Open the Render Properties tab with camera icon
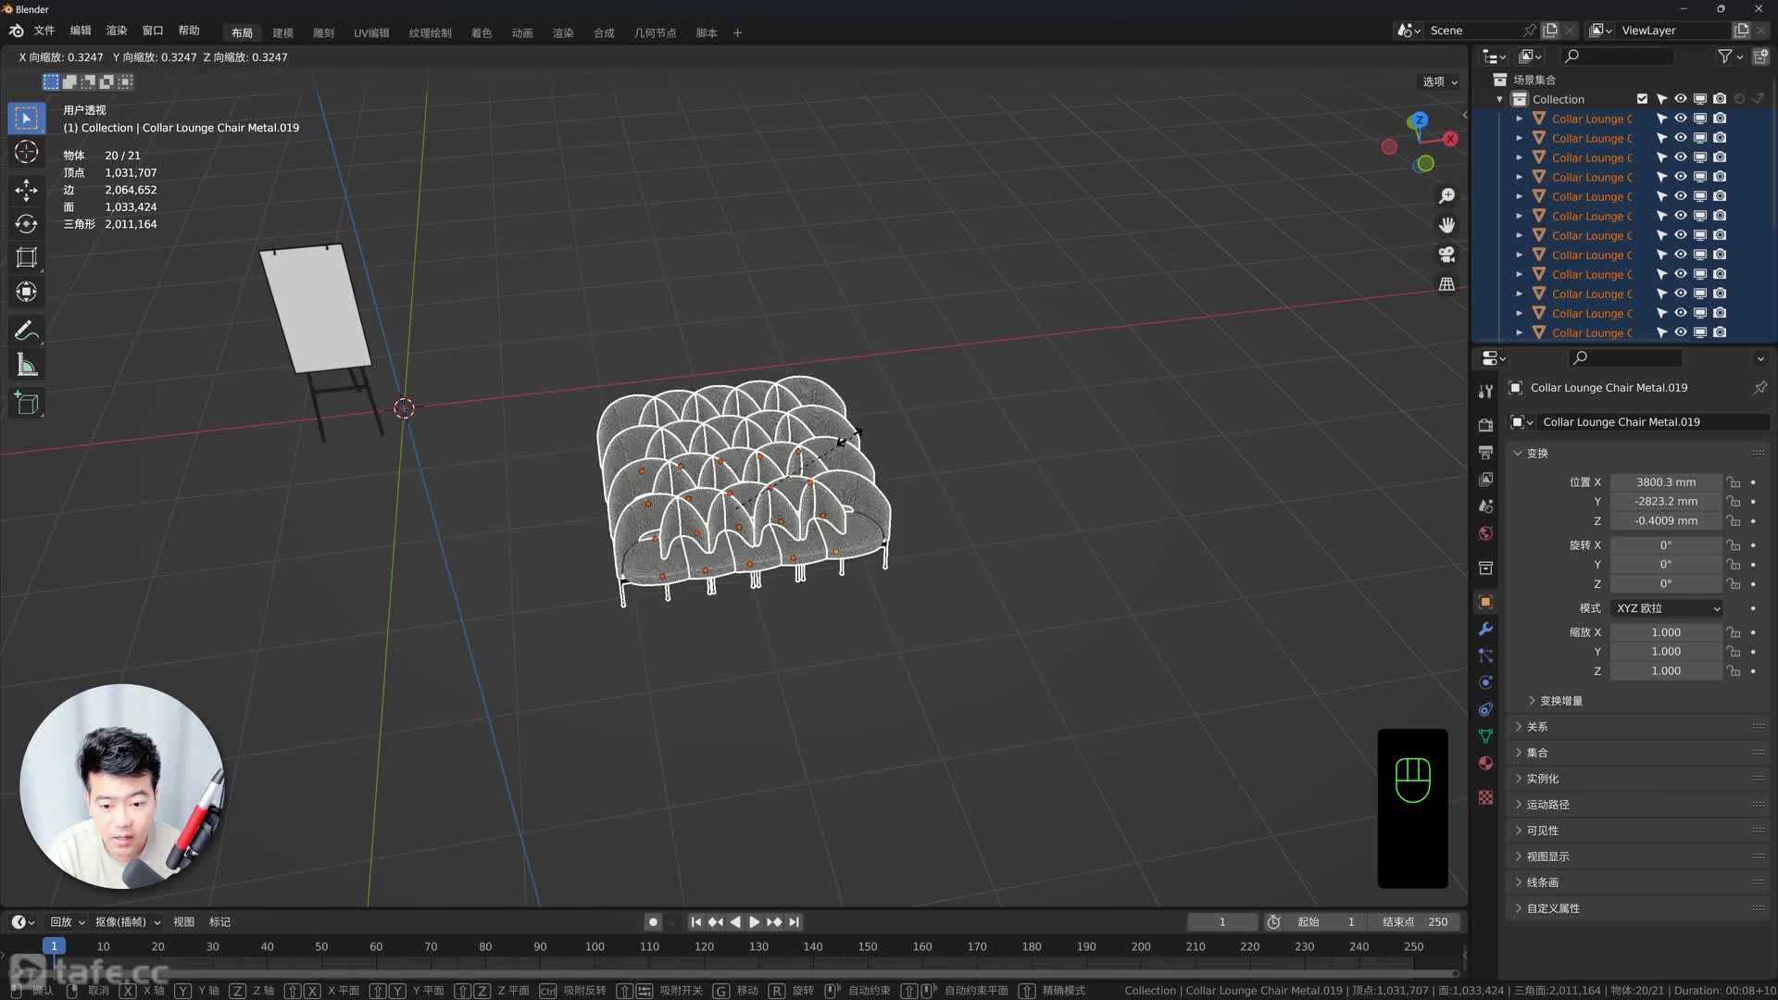Screen dimensions: 1778x1000 (x=1485, y=424)
